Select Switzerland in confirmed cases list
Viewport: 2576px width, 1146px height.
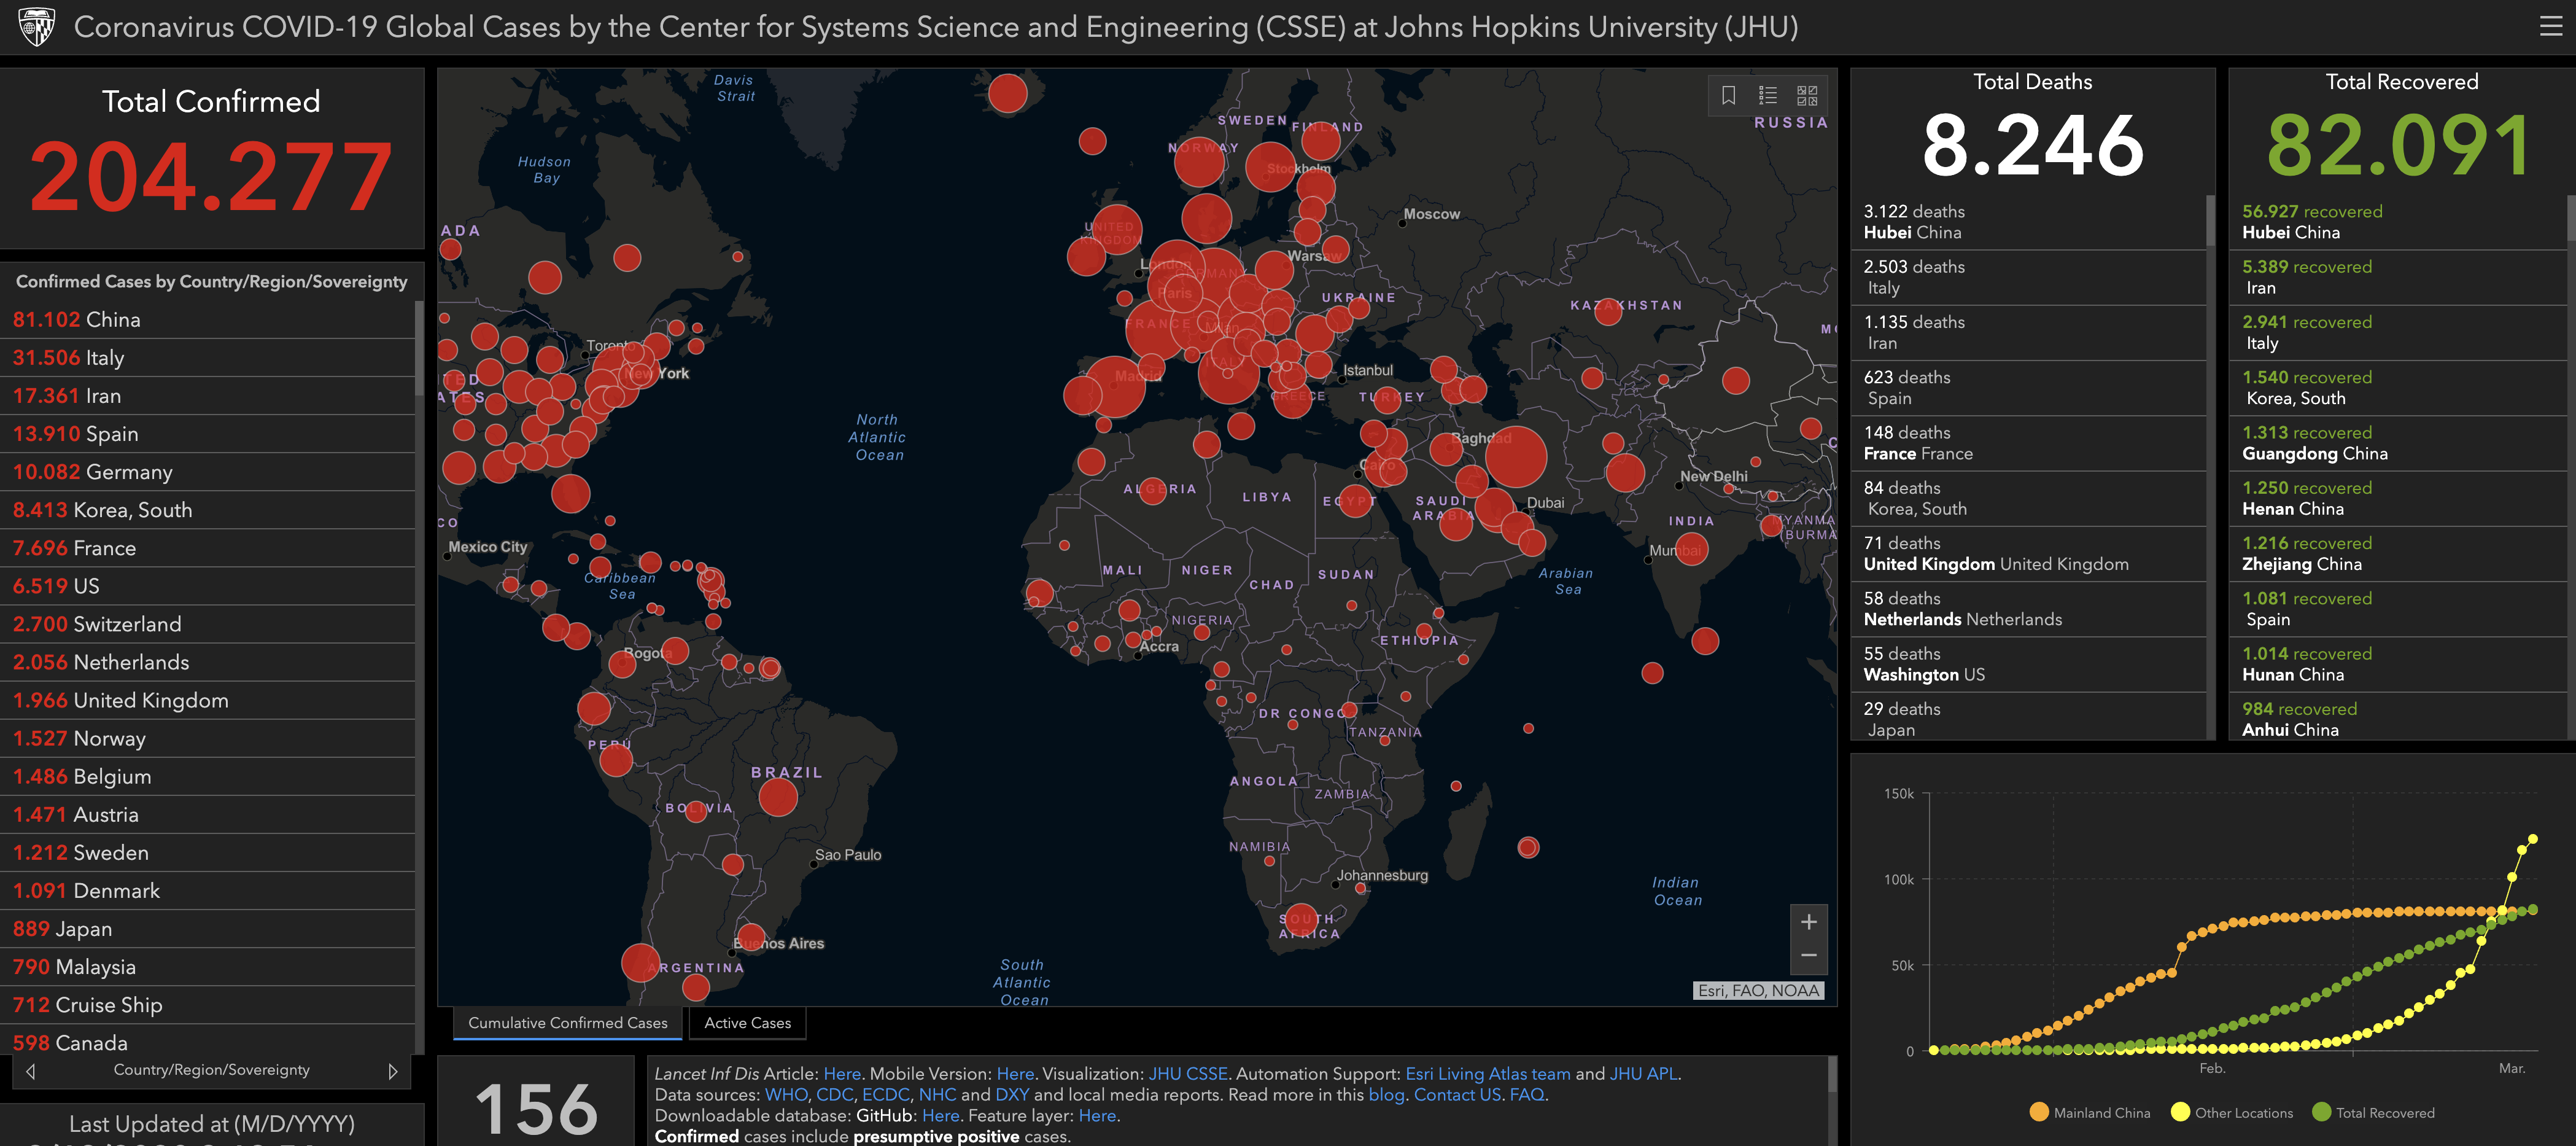tap(207, 624)
